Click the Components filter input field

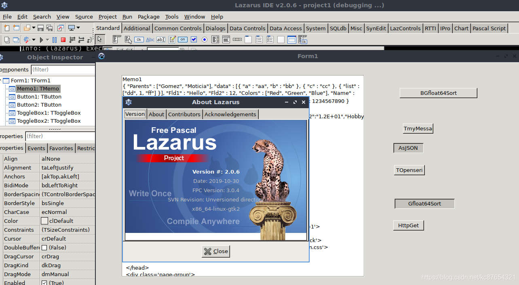point(63,69)
